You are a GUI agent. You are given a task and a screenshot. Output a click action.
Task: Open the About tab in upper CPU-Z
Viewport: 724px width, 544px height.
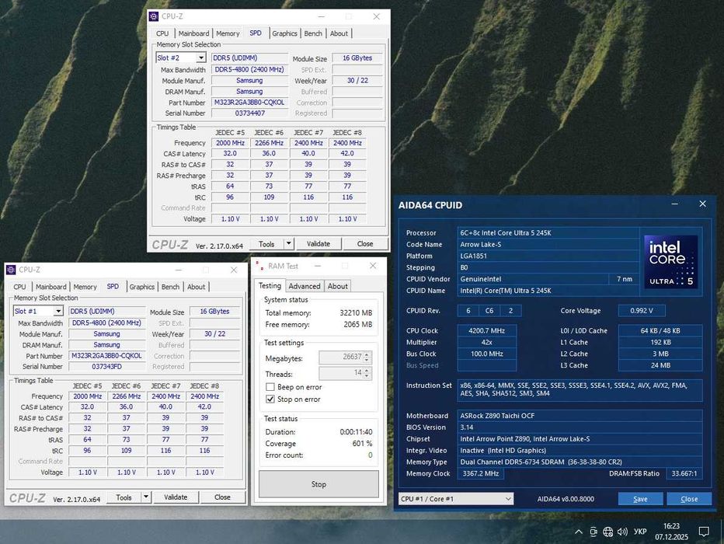(x=339, y=33)
